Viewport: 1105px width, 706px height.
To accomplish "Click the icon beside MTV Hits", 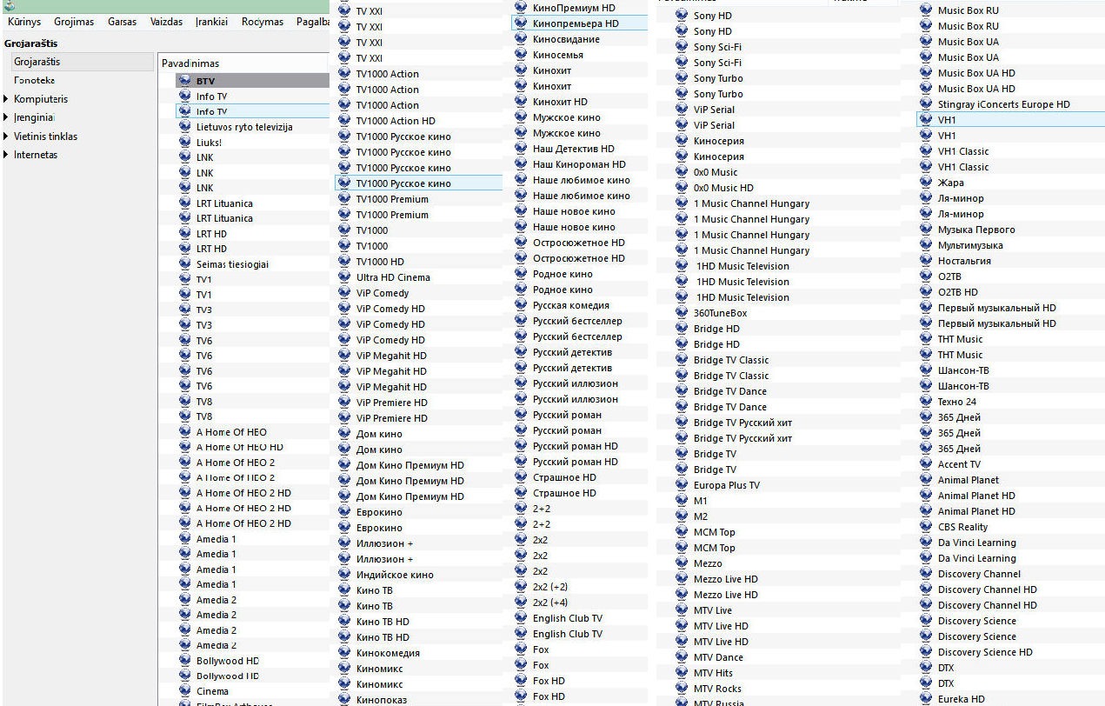I will click(682, 673).
